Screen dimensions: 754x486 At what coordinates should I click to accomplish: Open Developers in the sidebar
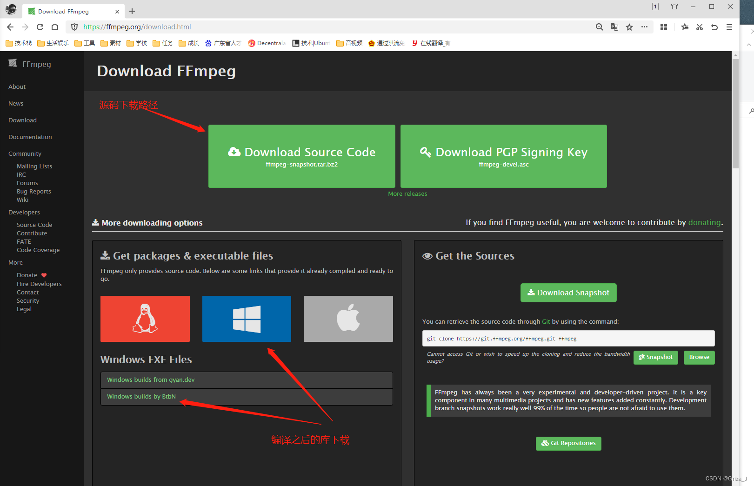24,213
